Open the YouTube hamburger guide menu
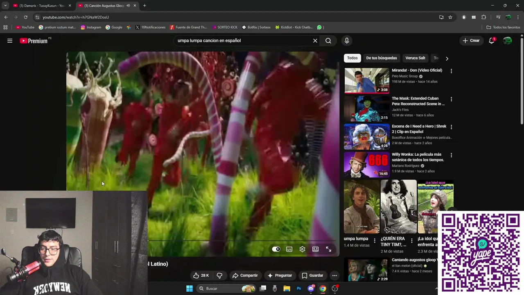Image resolution: width=524 pixels, height=295 pixels. (10, 41)
